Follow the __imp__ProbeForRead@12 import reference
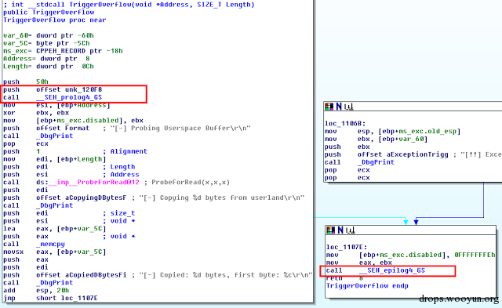The width and height of the screenshot is (502, 308). (x=93, y=182)
